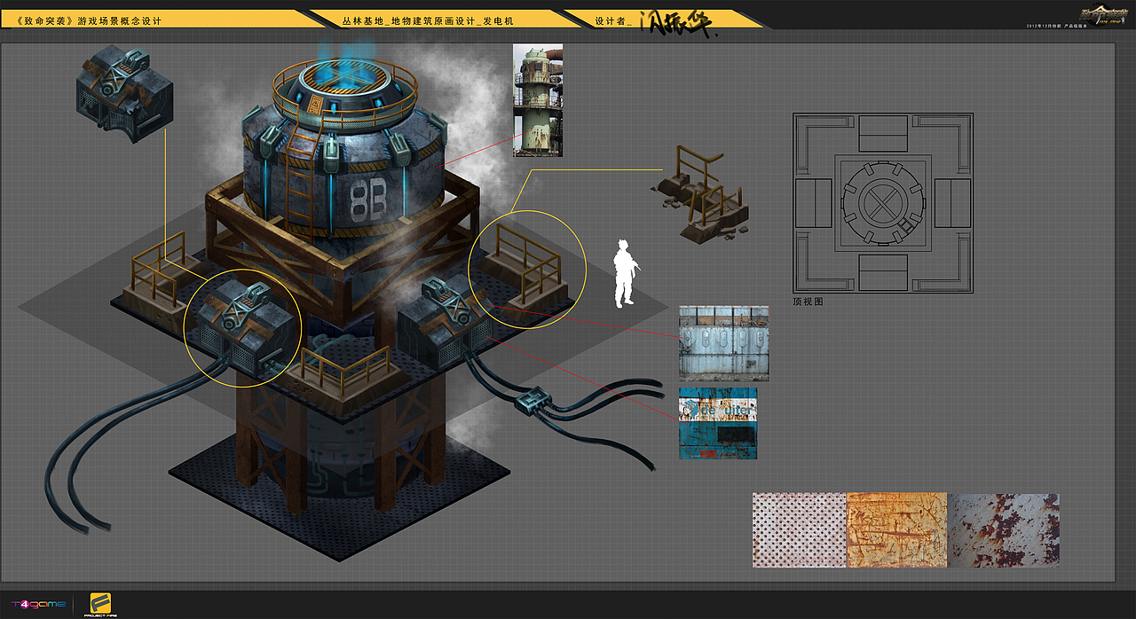Select the dark brown rust texture swatch
Image resolution: width=1136 pixels, height=619 pixels.
click(1005, 529)
